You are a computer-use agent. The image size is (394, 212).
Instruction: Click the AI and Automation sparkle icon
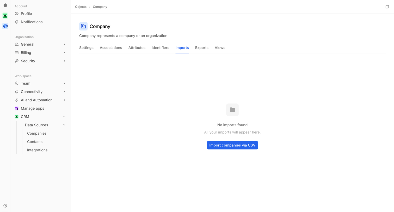[x=17, y=100]
